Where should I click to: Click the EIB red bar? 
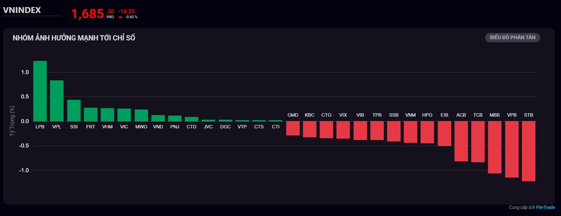point(444,134)
